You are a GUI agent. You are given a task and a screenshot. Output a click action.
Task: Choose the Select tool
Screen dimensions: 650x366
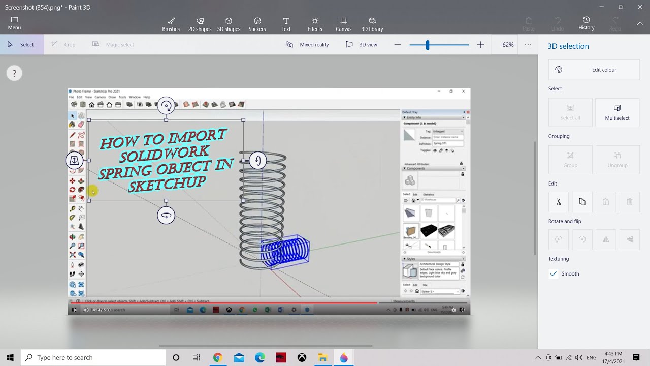point(21,45)
